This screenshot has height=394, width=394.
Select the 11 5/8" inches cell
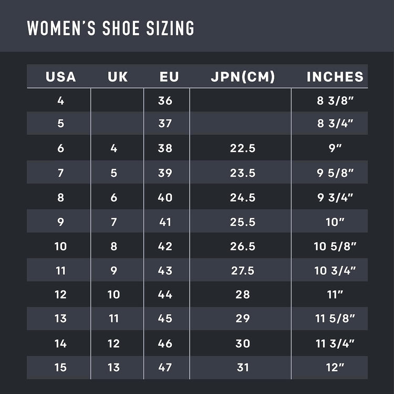(x=335, y=318)
